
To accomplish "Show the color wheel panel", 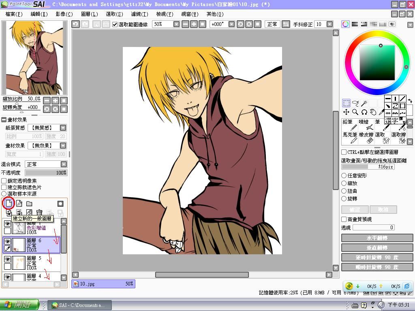I will pyautogui.click(x=345, y=24).
